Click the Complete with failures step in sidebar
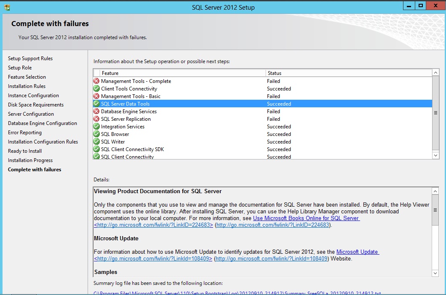The image size is (446, 295). [x=35, y=170]
